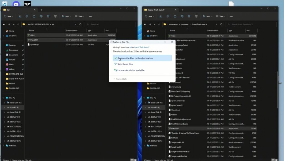Go back in tel window navigation

tap(4, 24)
